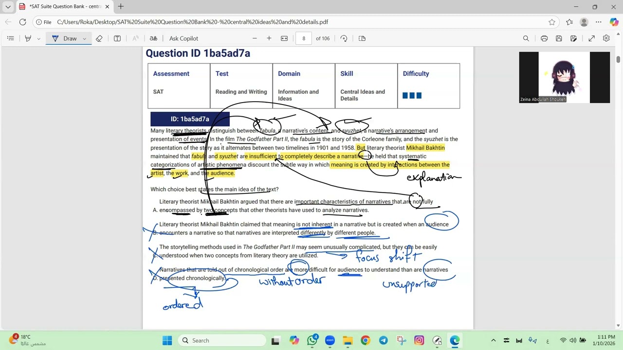
Task: Click the taskbar Search box
Action: pyautogui.click(x=222, y=340)
